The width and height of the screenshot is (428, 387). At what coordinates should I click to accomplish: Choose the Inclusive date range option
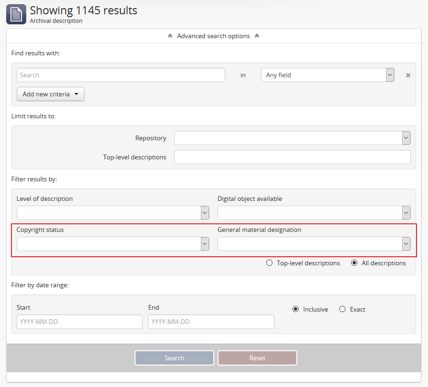tap(295, 309)
